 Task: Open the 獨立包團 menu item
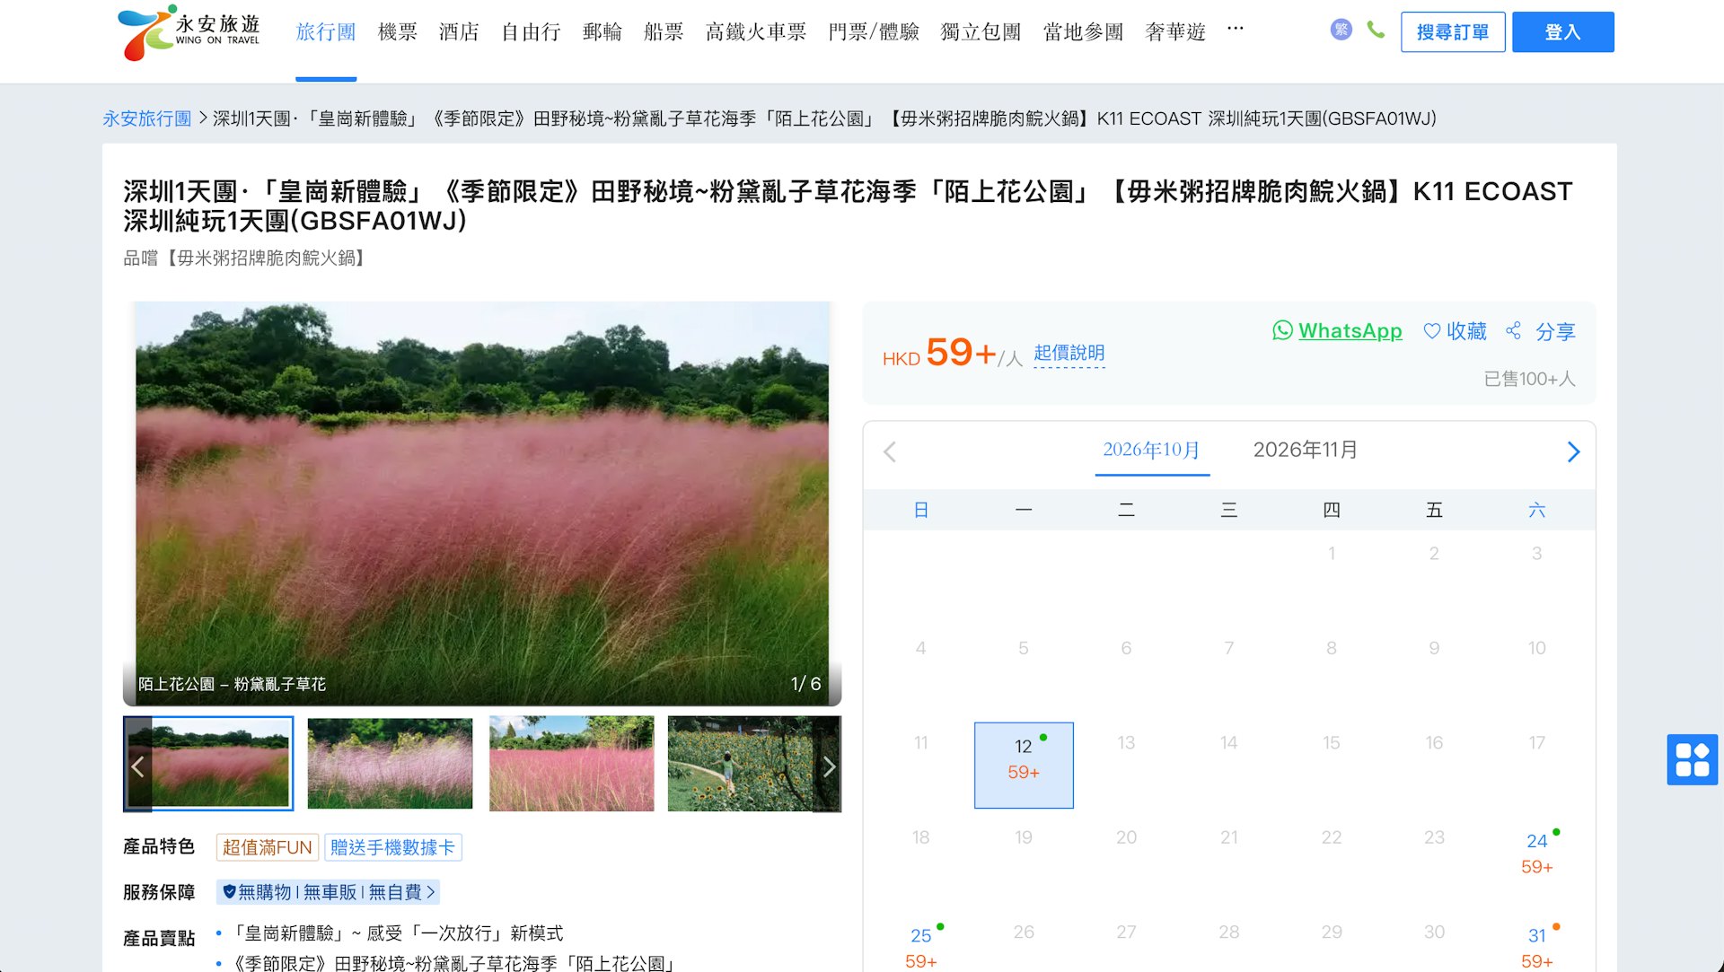coord(981,32)
